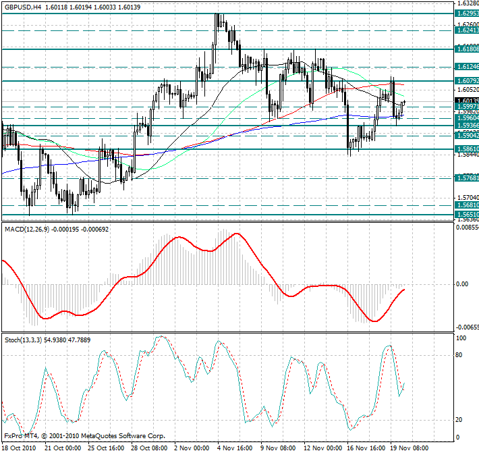Click the MACD 0.00 zero level label
Viewport: 479px width, 453px height.
[462, 284]
